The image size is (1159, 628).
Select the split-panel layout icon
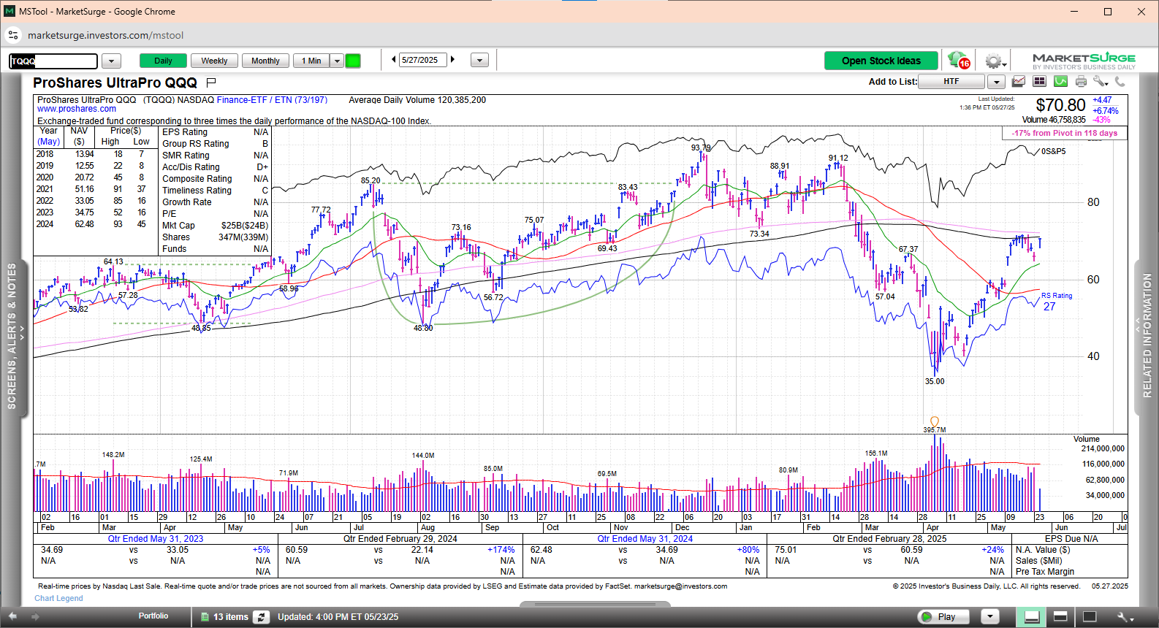(1060, 617)
